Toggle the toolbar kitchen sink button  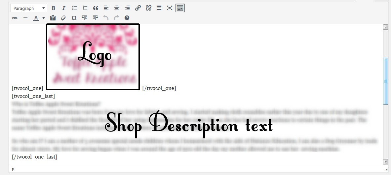[x=180, y=8]
